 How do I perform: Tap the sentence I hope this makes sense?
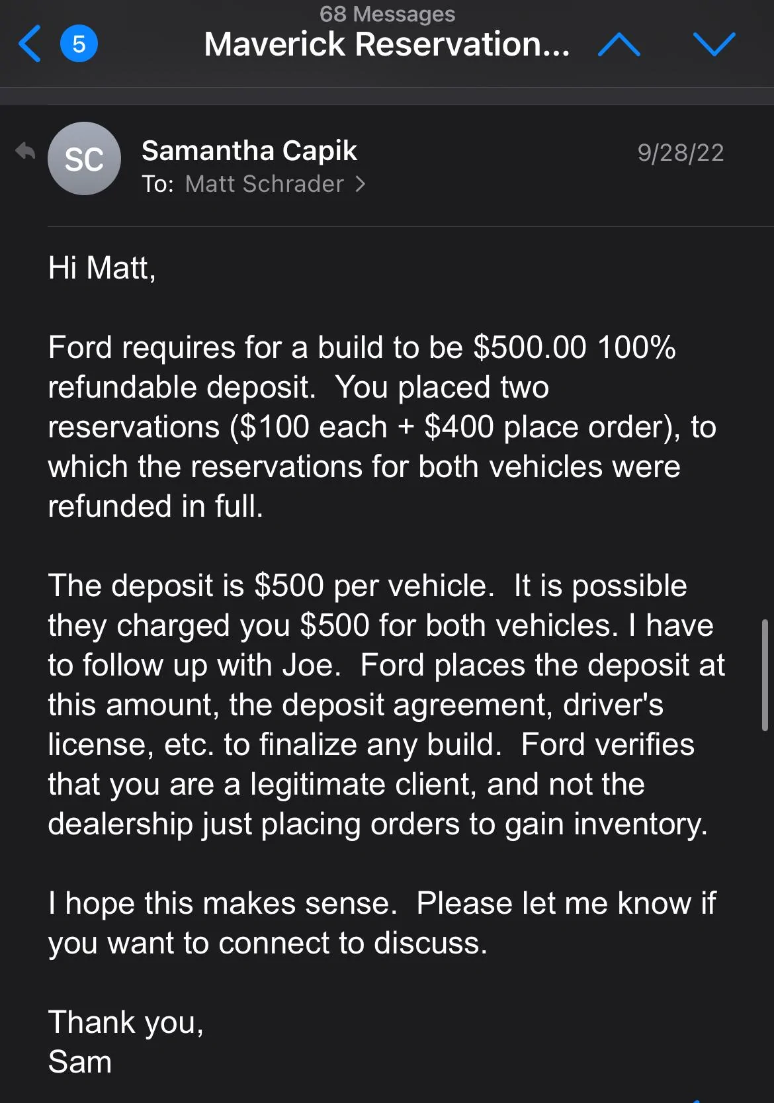point(222,903)
